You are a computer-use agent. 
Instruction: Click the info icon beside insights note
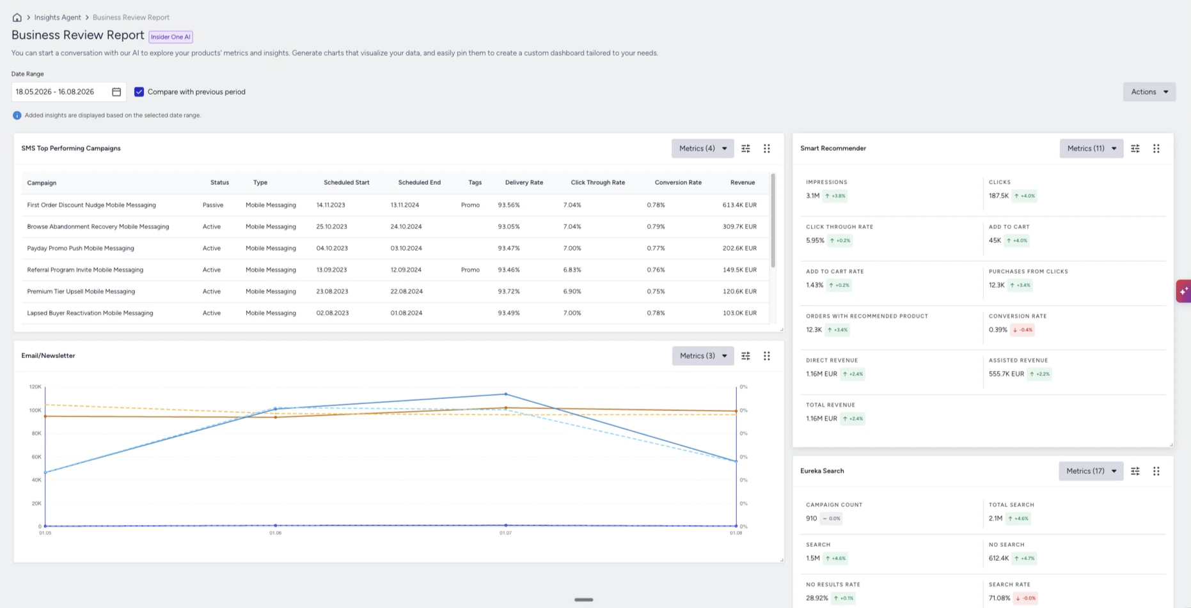point(17,116)
